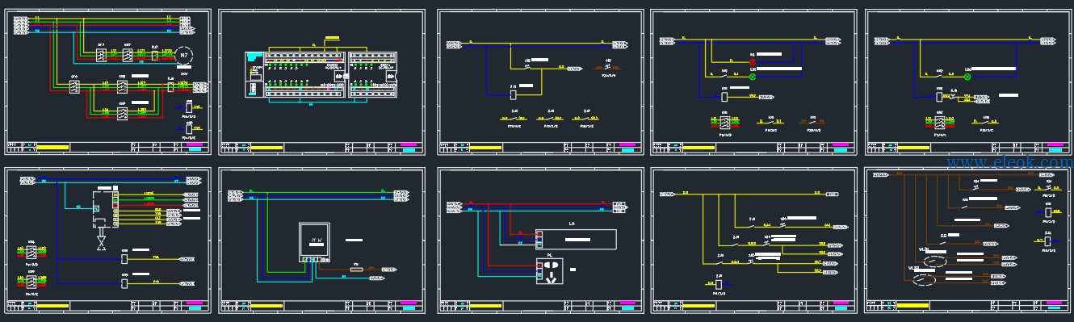Select the red indicator lamp symbol
Image resolution: width=1074 pixels, height=322 pixels.
click(x=753, y=62)
